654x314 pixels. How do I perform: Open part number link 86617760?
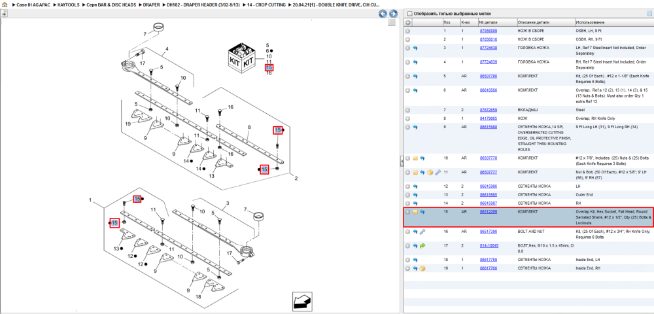coord(488,268)
